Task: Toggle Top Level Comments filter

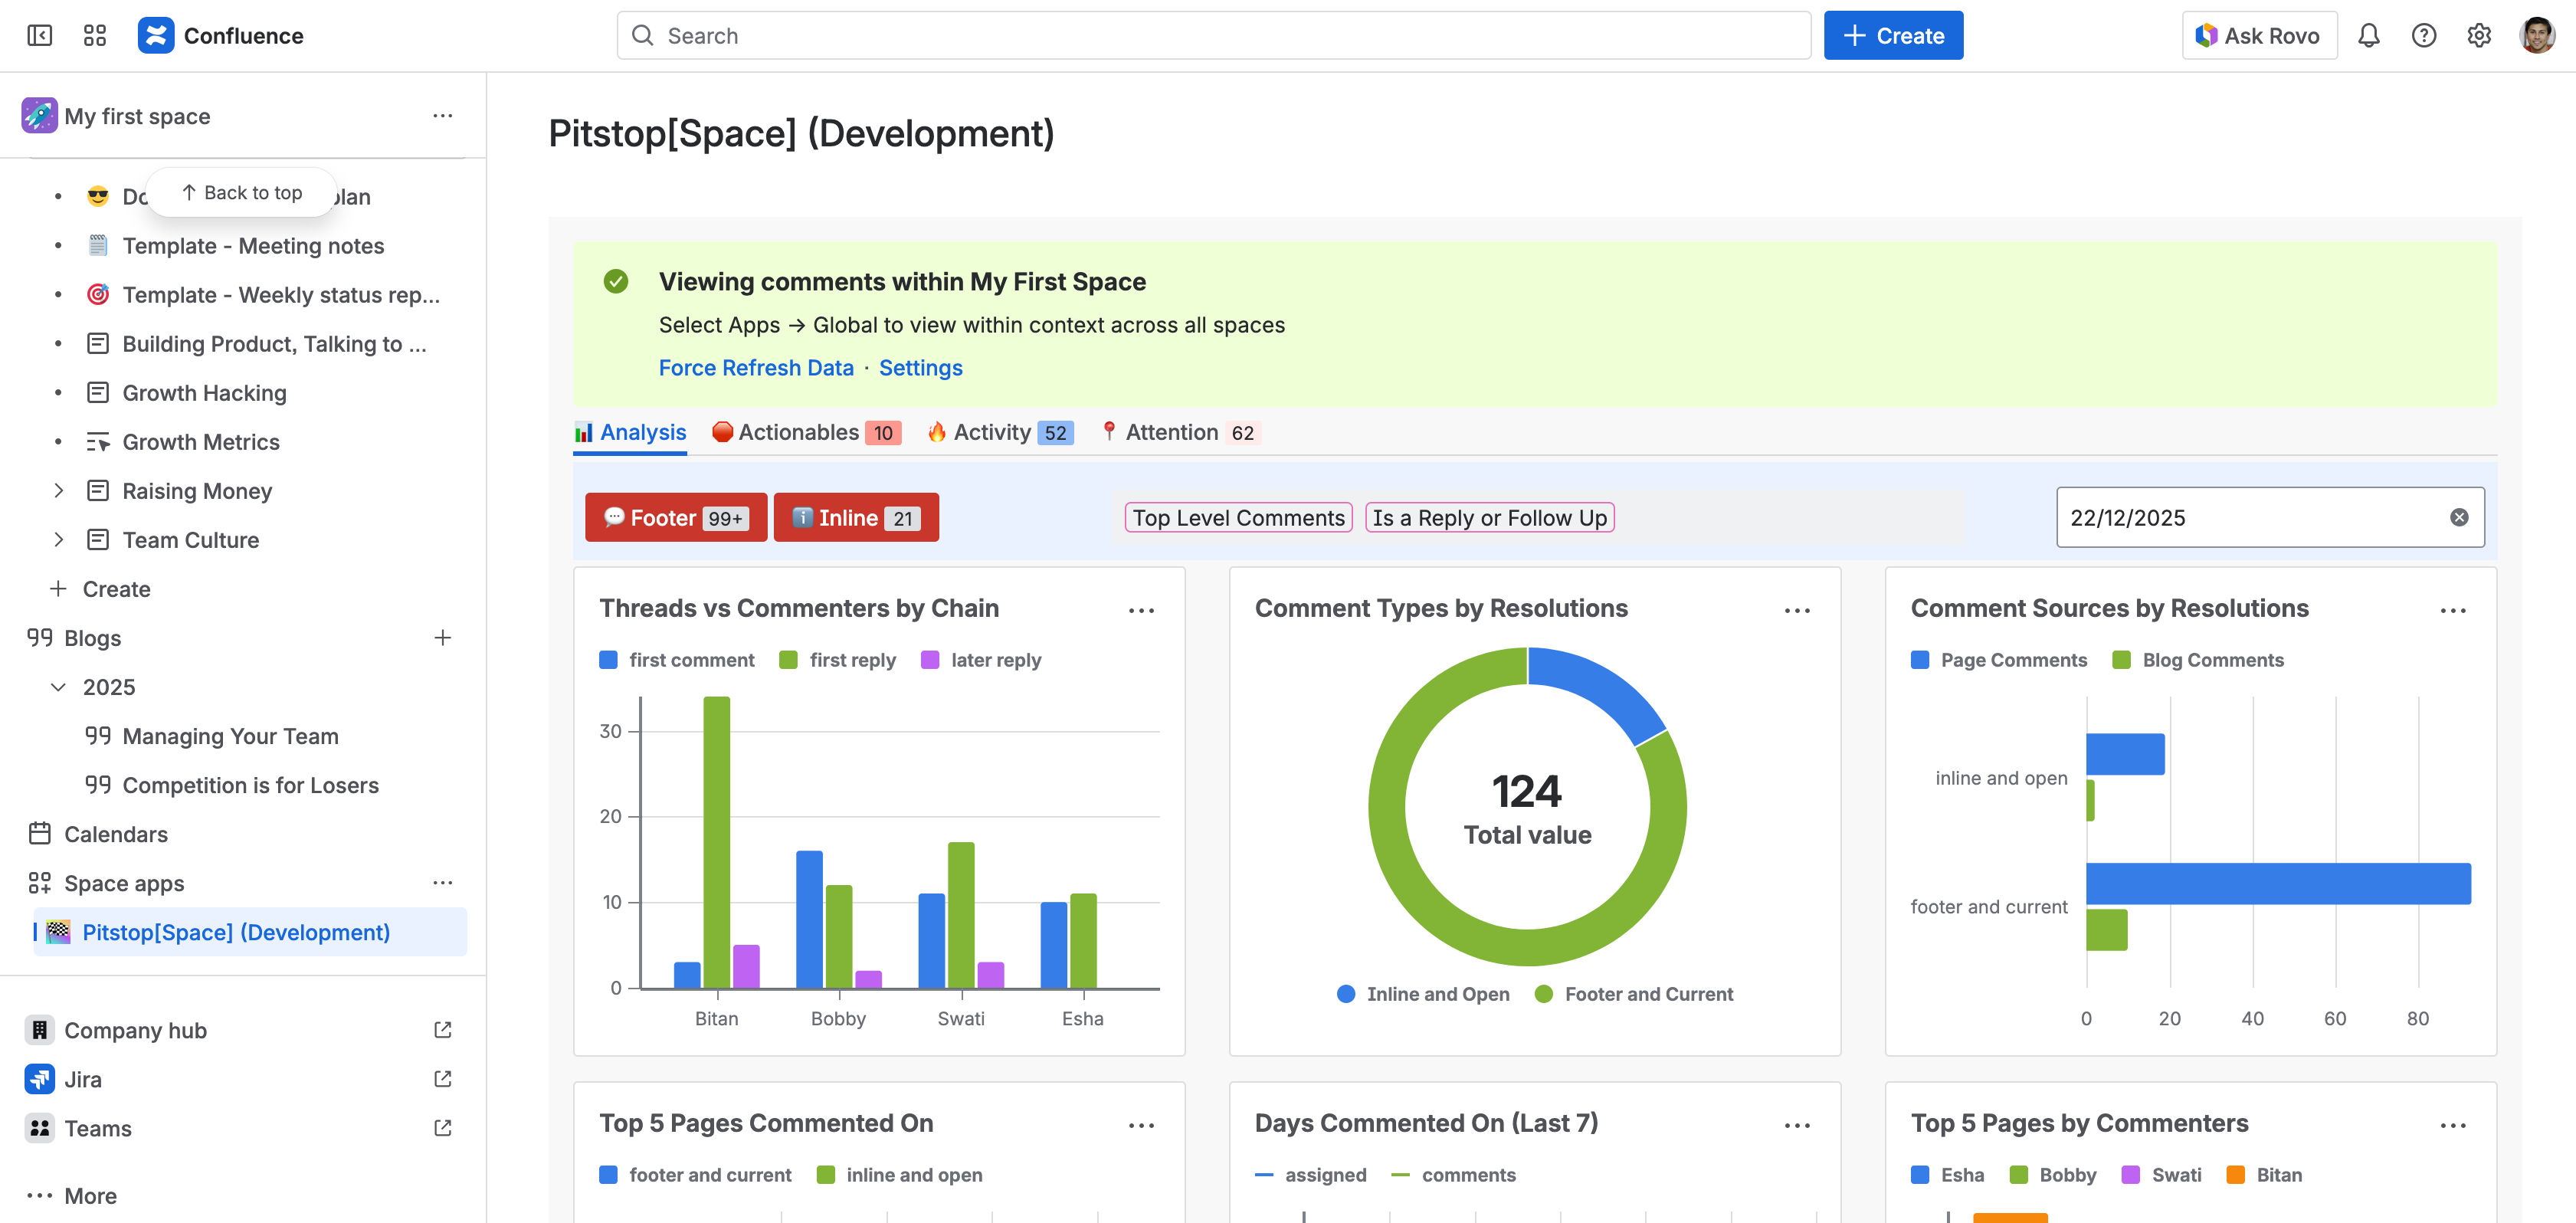Action: 1238,517
